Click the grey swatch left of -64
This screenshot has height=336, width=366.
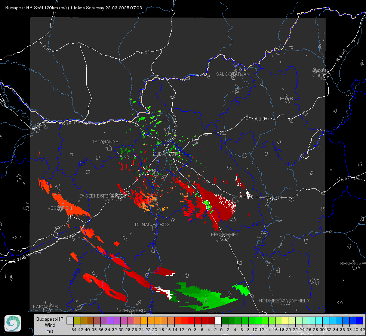click(x=70, y=320)
